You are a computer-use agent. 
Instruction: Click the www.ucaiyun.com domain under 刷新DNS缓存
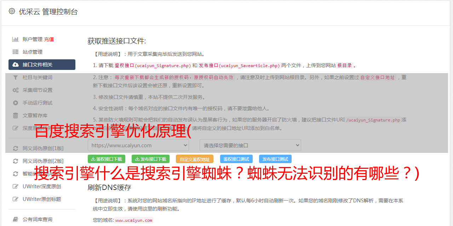(134, 220)
